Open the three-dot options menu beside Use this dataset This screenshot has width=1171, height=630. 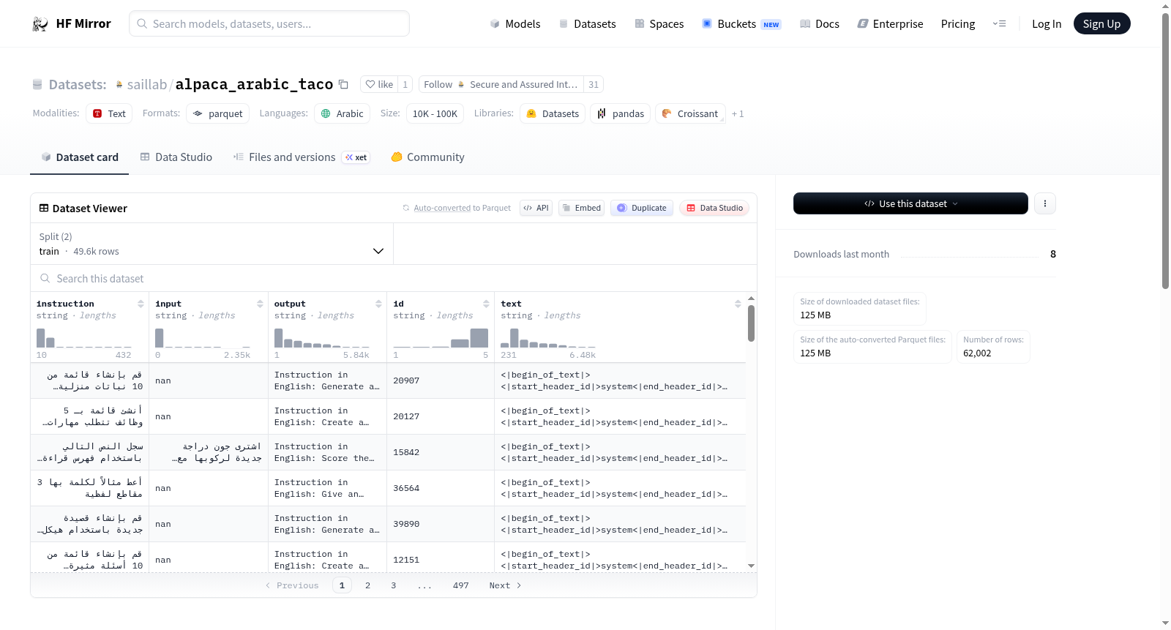click(1045, 203)
